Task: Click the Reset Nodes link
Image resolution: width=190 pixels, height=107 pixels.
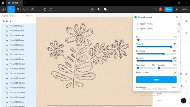Action: 141,87
